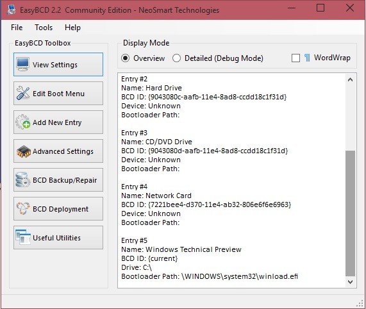Open View Settings button label

click(x=55, y=65)
